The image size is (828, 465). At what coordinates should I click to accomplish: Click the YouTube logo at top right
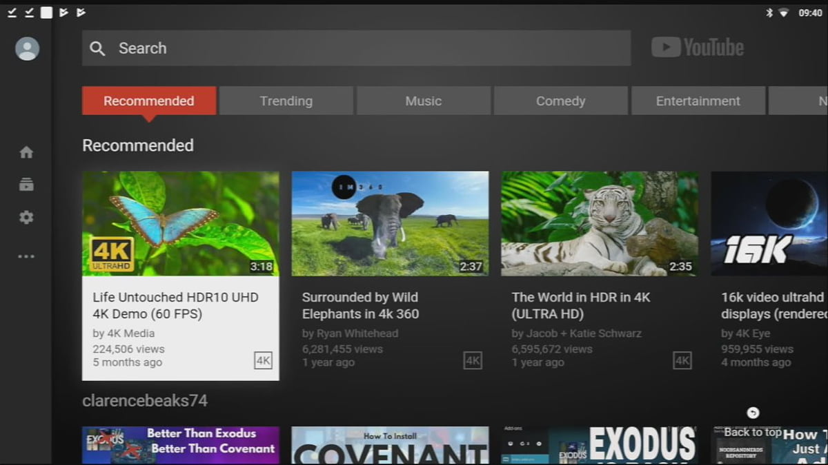(x=698, y=47)
